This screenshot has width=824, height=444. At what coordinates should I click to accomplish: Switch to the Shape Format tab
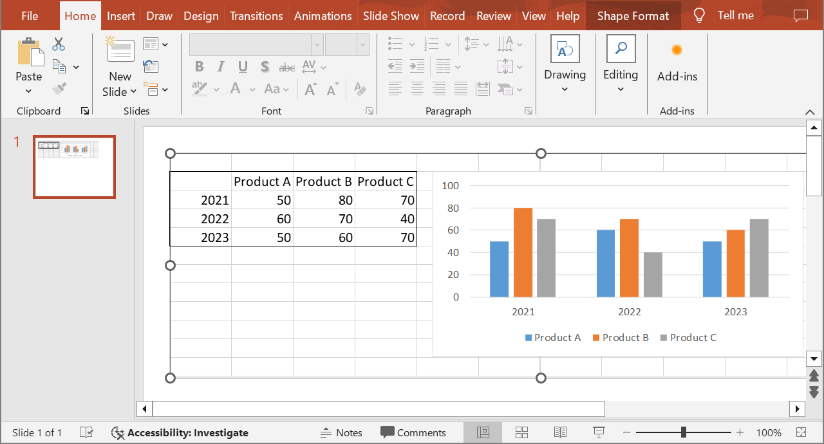coord(633,16)
